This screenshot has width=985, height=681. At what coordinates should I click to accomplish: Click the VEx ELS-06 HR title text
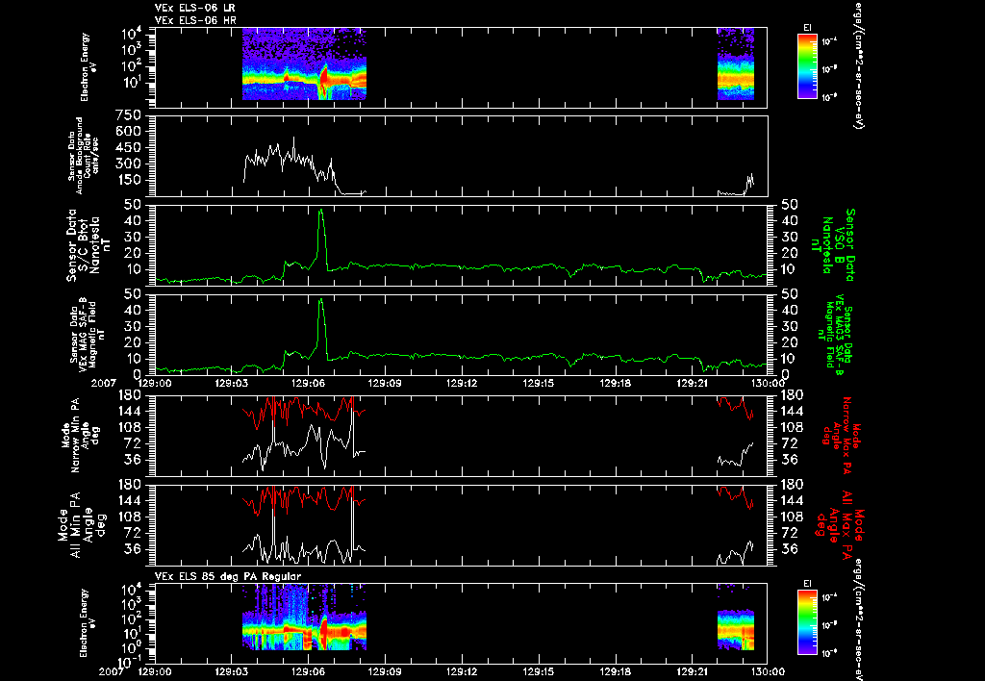[x=195, y=20]
